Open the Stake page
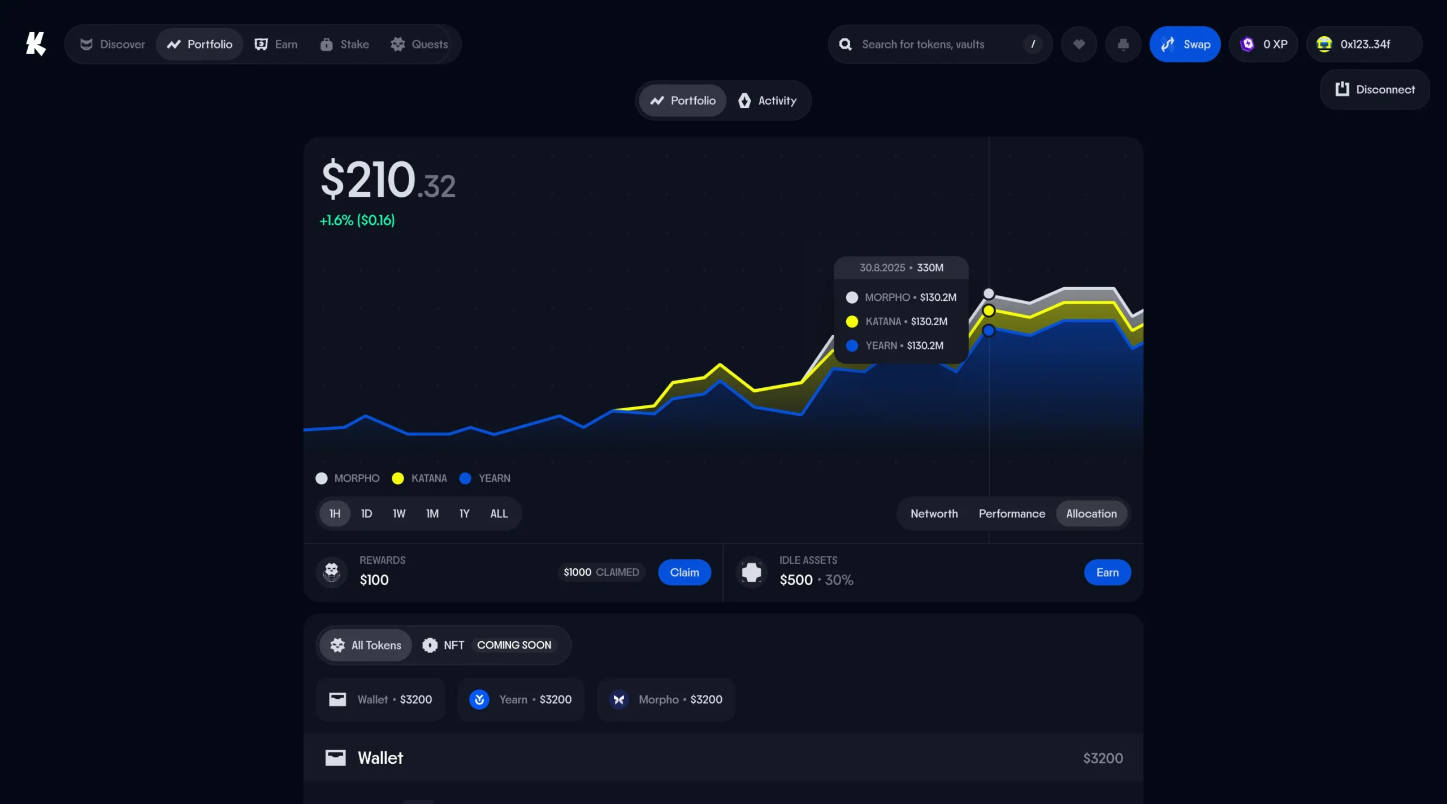The width and height of the screenshot is (1447, 804). pyautogui.click(x=344, y=44)
